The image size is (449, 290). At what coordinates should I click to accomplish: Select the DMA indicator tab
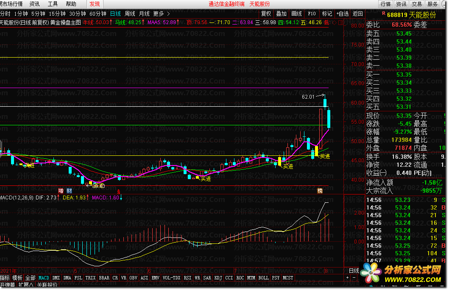click(67, 278)
